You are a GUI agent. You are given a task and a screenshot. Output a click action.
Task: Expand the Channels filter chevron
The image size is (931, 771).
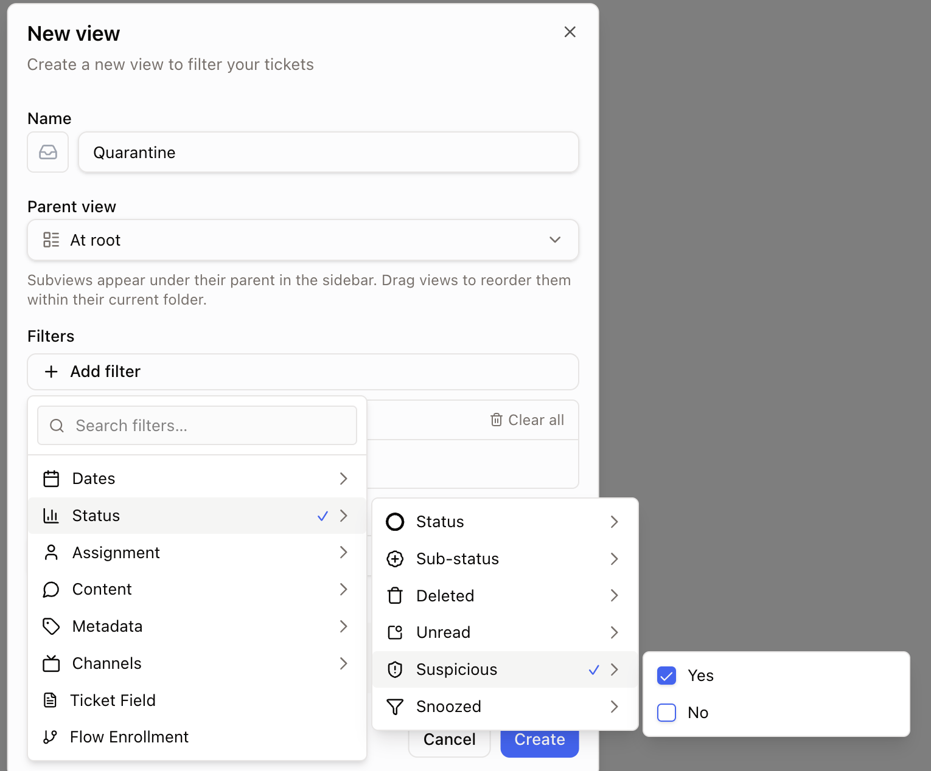[343, 663]
